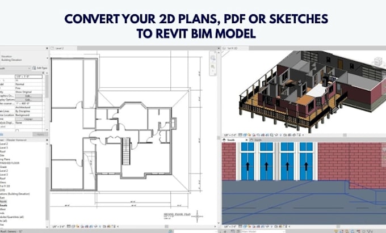386x233 pixels.
Task: Click Edit button for Display Options row
Action: [29, 100]
